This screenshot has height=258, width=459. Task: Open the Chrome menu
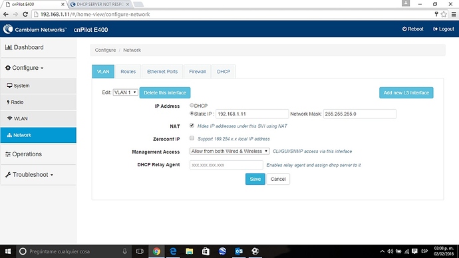[454, 15]
